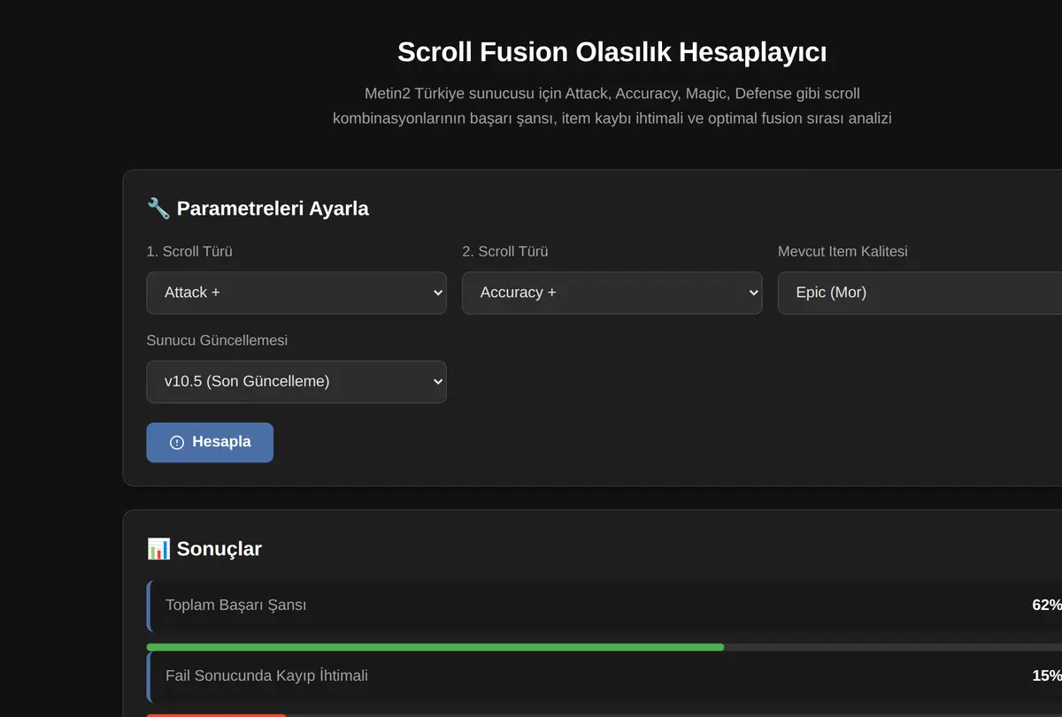Click the 62% success value
This screenshot has height=717, width=1062.
[1047, 605]
